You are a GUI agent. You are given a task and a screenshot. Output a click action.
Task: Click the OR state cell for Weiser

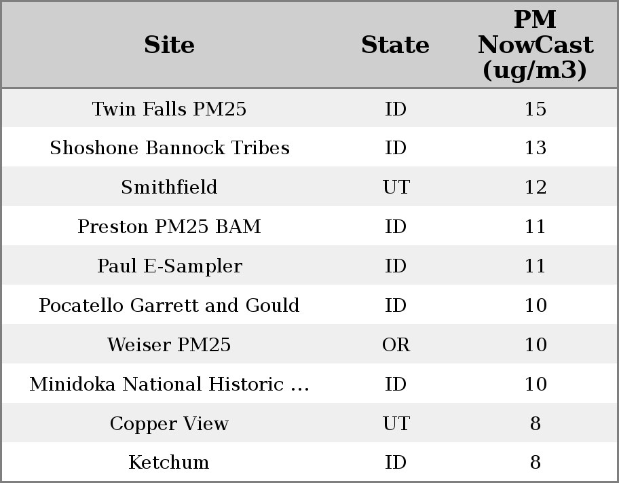click(396, 345)
